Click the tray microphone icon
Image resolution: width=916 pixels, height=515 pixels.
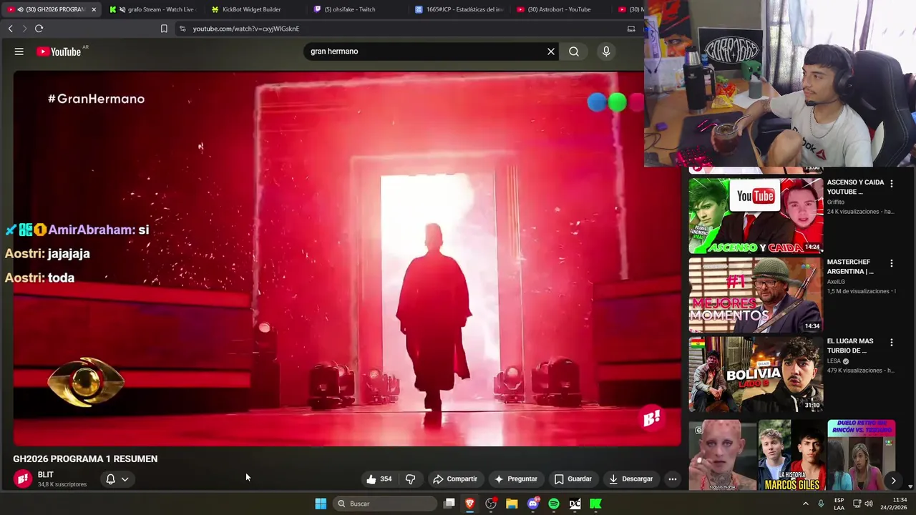(x=821, y=504)
